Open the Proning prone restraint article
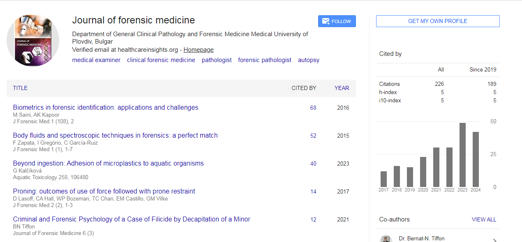Screen dimensions: 522x242 (x=104, y=191)
